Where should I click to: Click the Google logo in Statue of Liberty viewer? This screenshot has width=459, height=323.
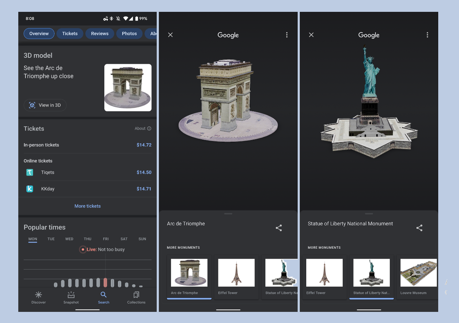click(369, 35)
